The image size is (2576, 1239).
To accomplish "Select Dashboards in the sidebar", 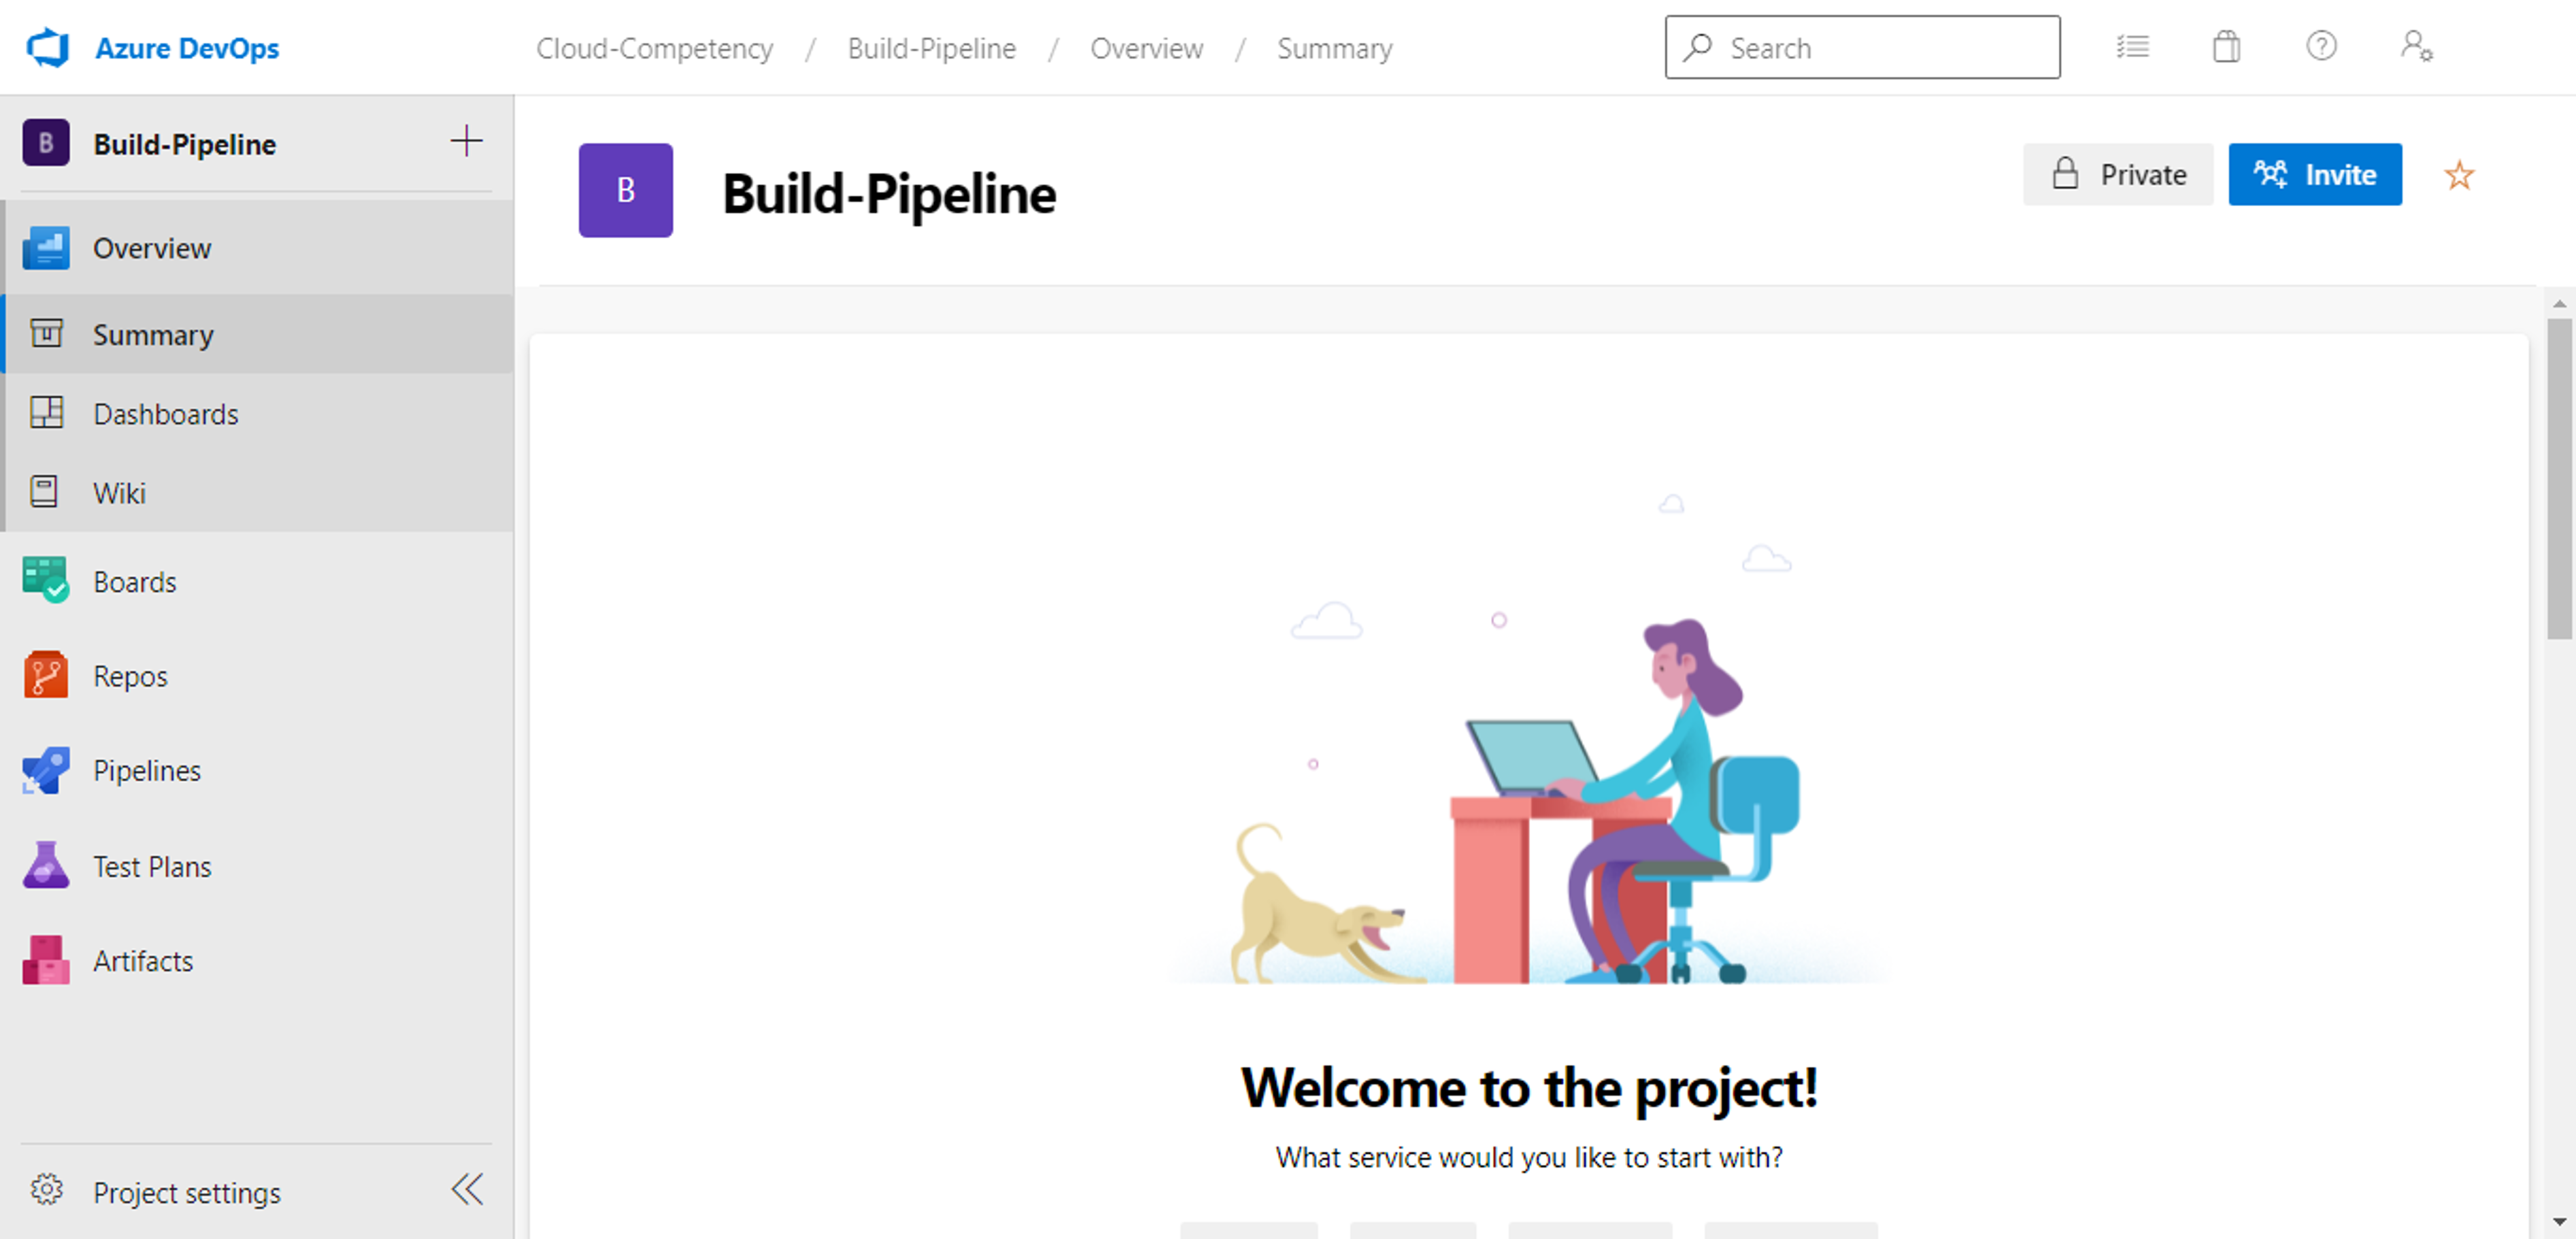I will click(x=165, y=414).
